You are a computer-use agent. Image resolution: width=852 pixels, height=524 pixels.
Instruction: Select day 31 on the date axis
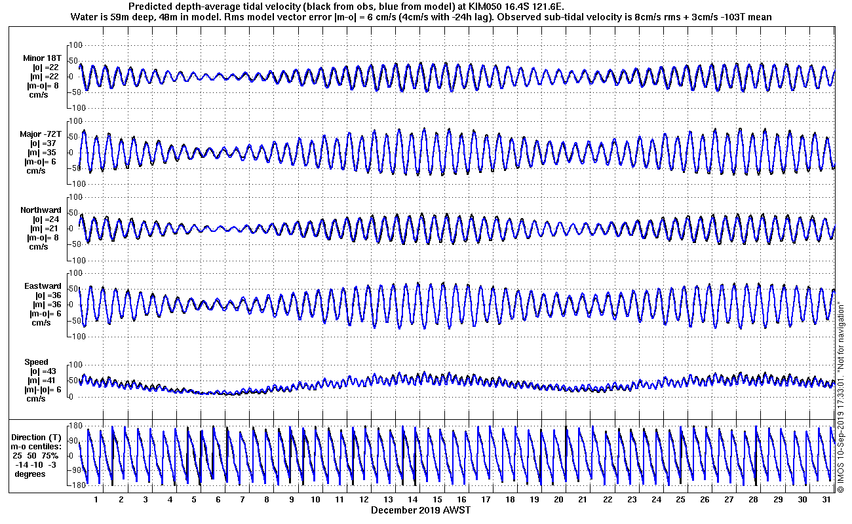(827, 499)
